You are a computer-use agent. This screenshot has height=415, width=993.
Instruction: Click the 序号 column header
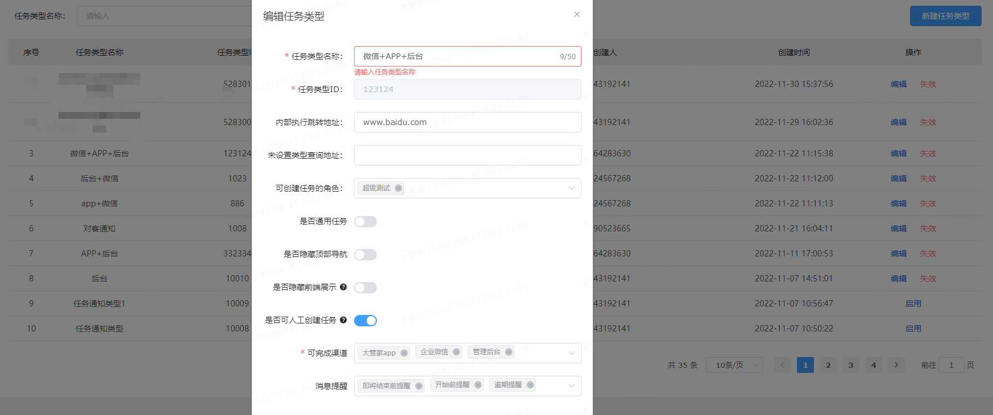(31, 52)
